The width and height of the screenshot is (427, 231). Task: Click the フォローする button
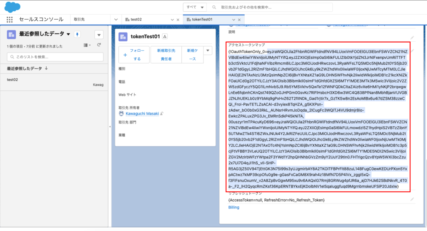coord(133,55)
